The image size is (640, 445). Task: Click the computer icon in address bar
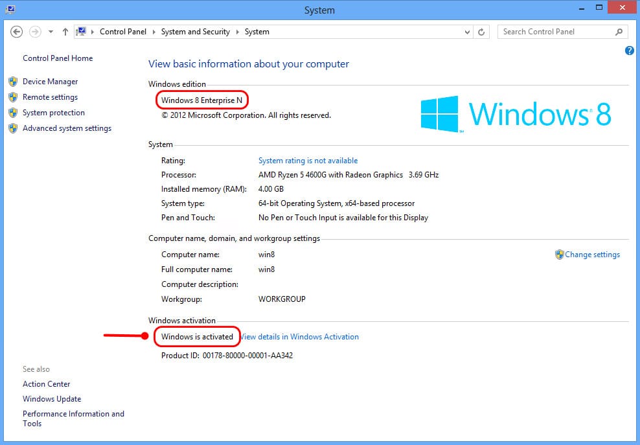coord(81,32)
